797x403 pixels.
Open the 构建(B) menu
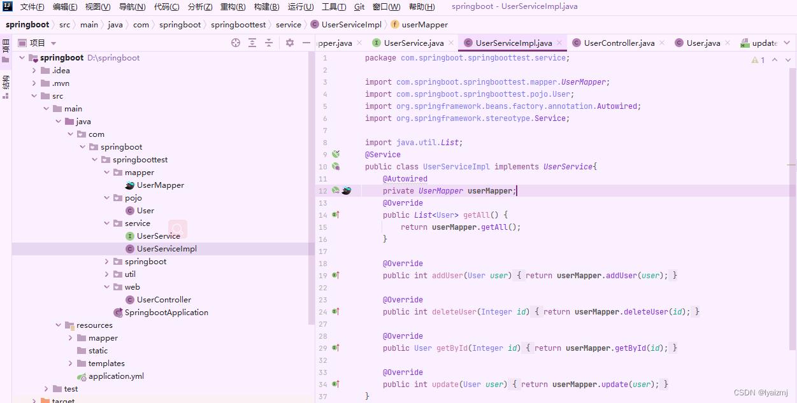coord(267,7)
